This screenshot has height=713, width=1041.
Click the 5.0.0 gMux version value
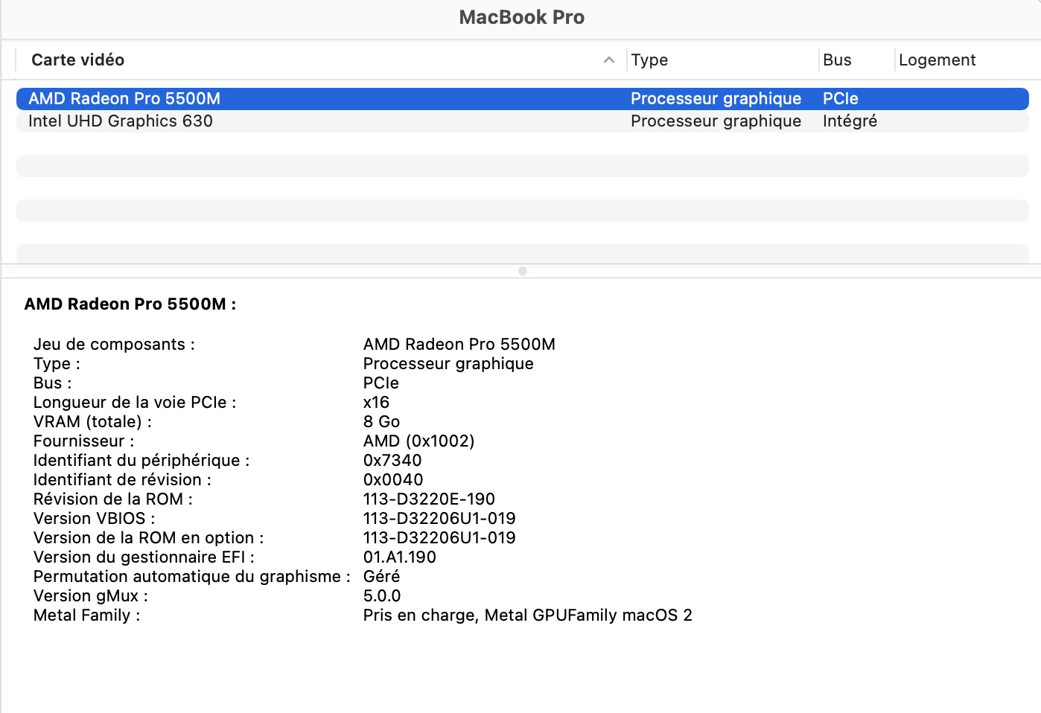point(382,595)
